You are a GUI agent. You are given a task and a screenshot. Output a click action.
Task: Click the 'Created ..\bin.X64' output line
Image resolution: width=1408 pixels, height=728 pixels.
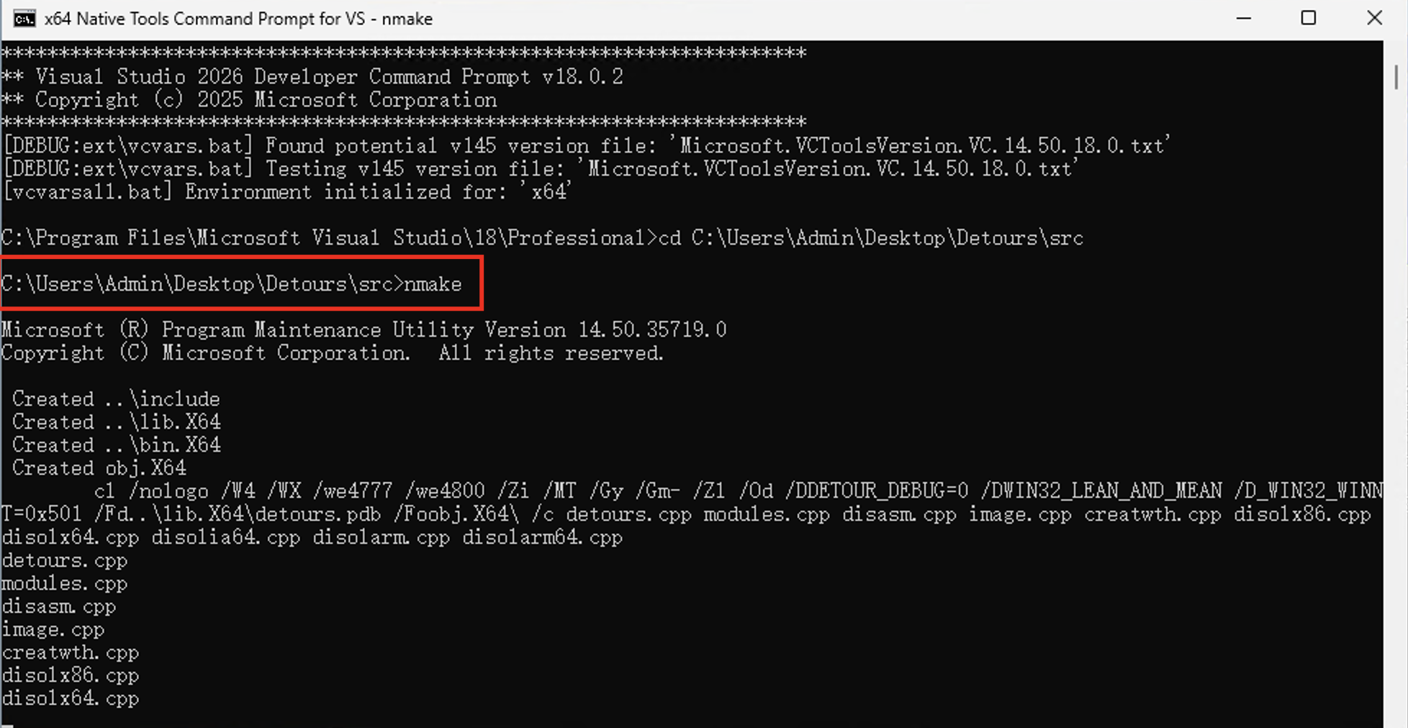[x=116, y=445]
